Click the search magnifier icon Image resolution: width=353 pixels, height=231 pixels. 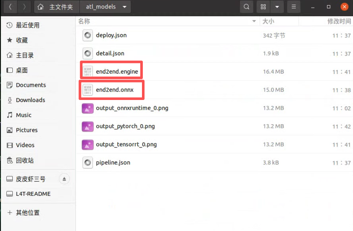point(246,7)
